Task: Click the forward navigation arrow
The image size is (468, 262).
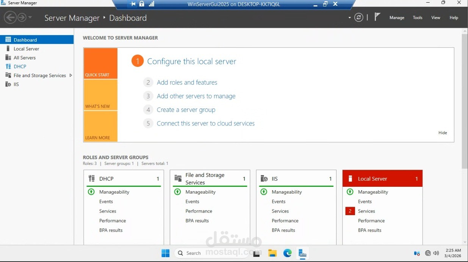Action: click(22, 17)
